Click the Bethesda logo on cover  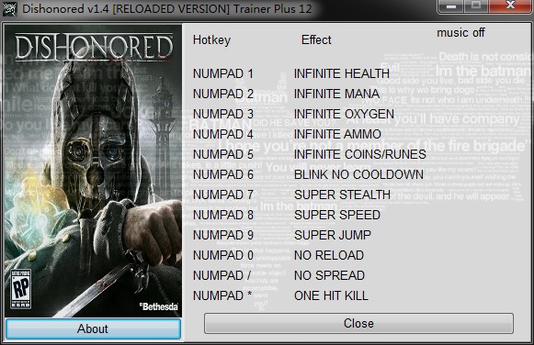click(x=159, y=306)
